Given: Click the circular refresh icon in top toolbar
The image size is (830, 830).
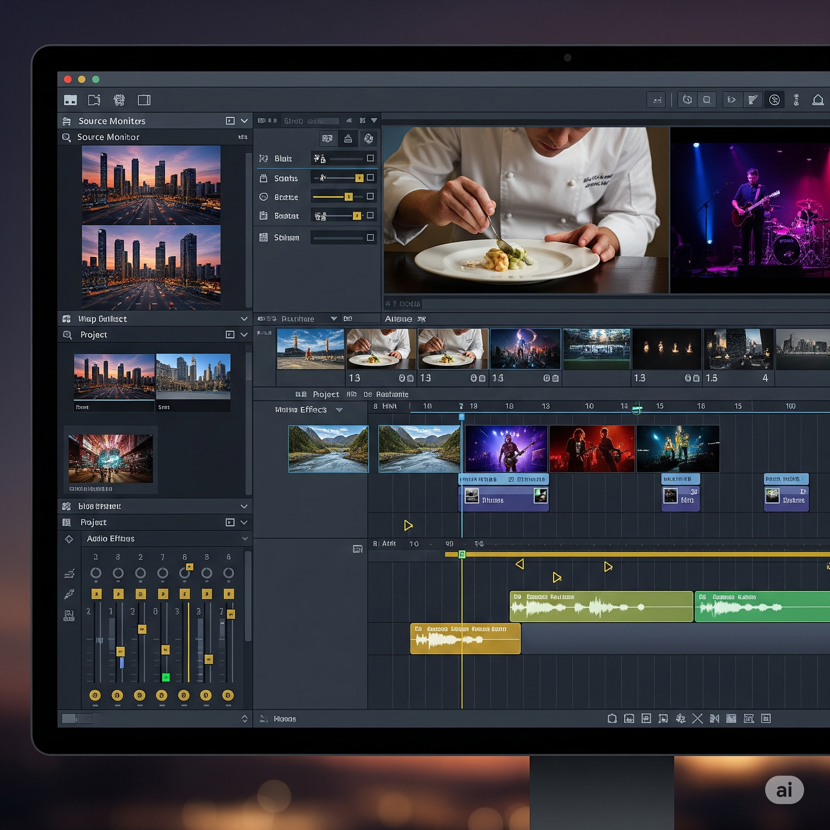Looking at the screenshot, I should [687, 100].
